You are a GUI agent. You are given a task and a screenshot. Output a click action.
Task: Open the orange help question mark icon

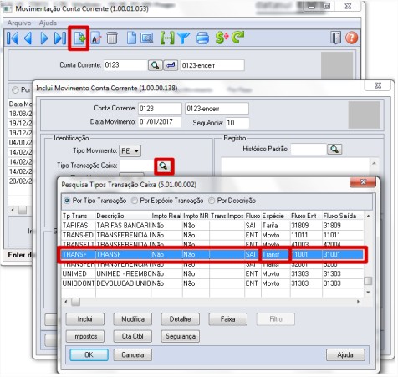(x=352, y=38)
